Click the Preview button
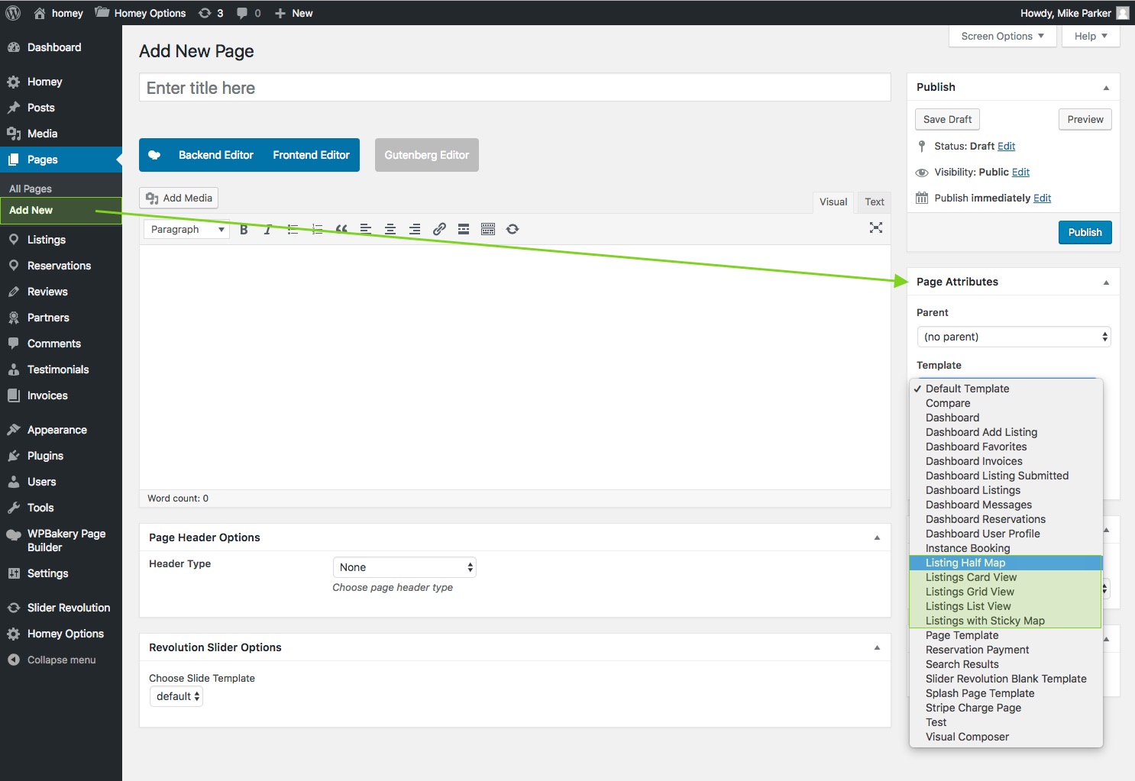This screenshot has width=1135, height=781. (1085, 119)
